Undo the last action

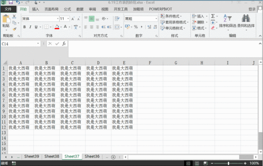18,2
